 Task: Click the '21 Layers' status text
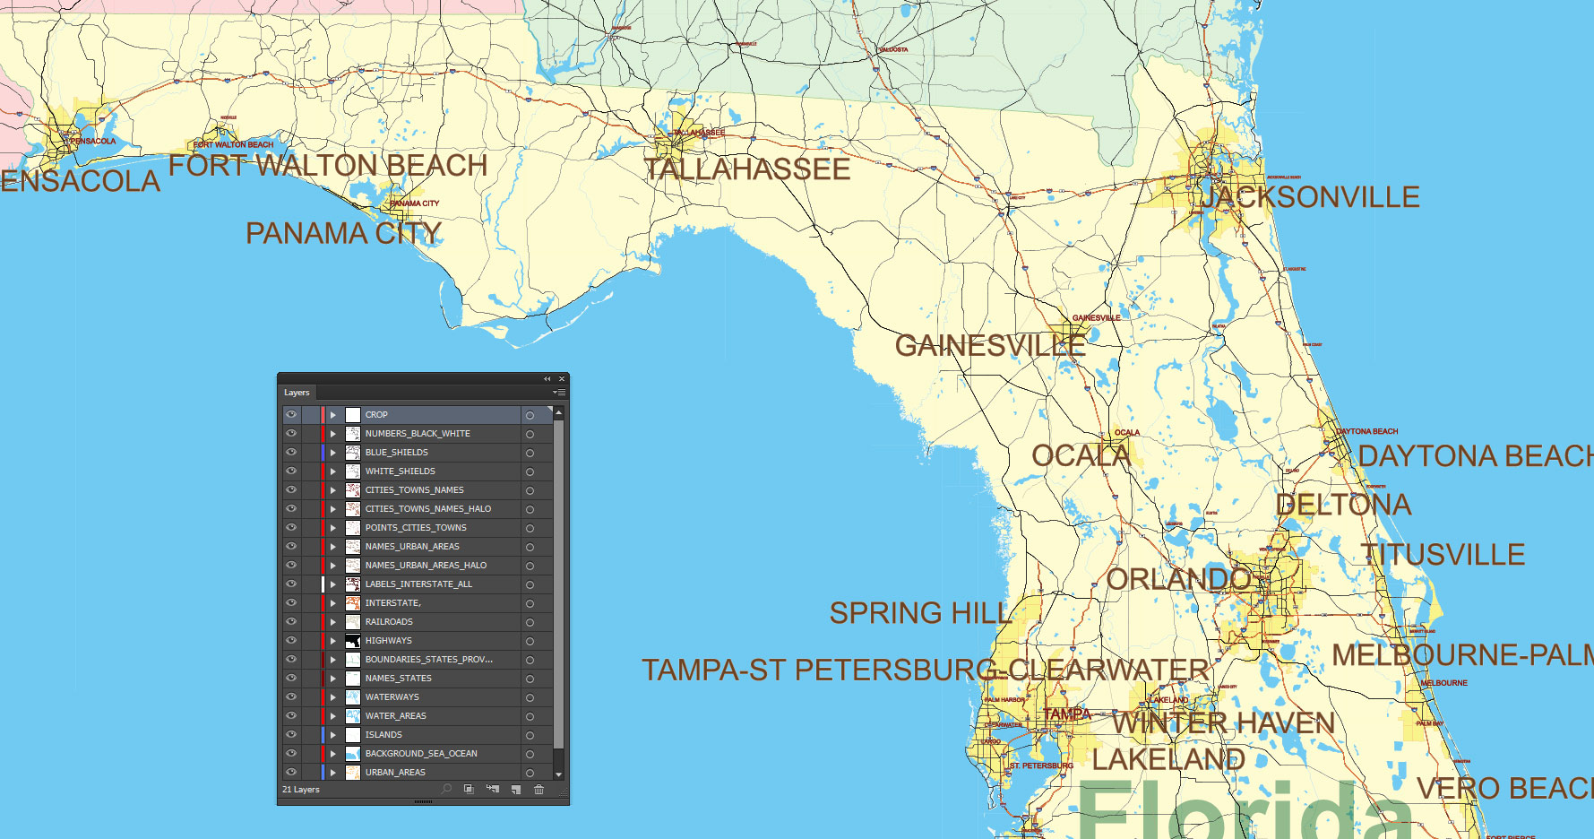click(x=301, y=790)
